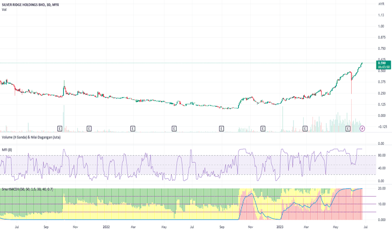Select the MFI (8) indicator label
This screenshot has height=231, width=392.
pos(7,150)
